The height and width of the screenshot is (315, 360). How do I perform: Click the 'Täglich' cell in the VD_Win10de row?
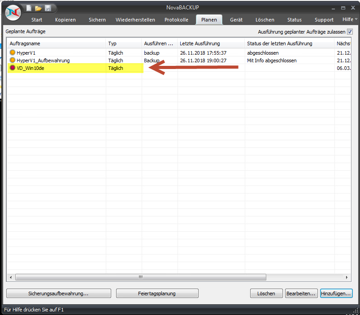(x=116, y=68)
